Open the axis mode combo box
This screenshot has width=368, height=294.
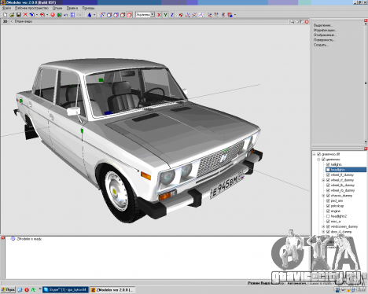[x=145, y=15]
